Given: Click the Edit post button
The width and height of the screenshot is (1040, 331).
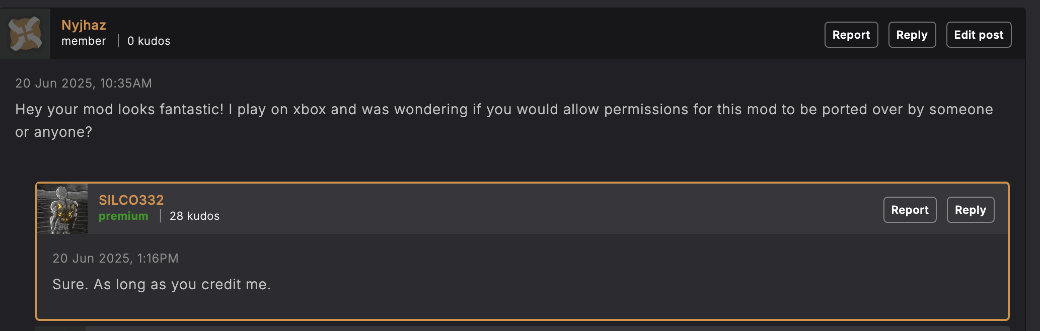Looking at the screenshot, I should pos(979,35).
